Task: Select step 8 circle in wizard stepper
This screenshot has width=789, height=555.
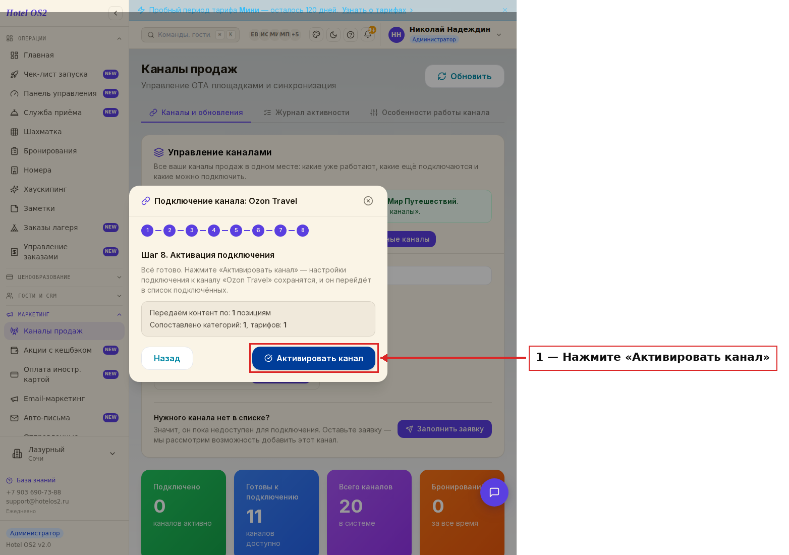Action: [303, 231]
